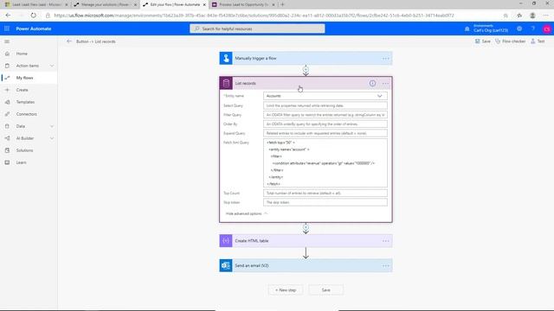
Task: Click the Connectors plug icon
Action: [7, 114]
